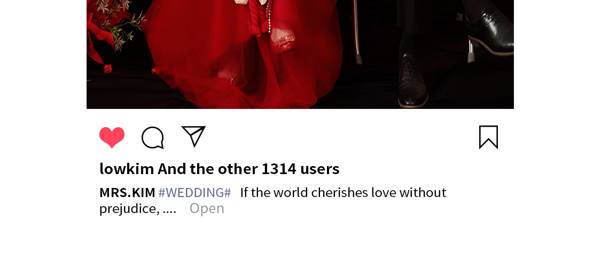Image resolution: width=601 pixels, height=259 pixels.
Task: Share the post with the paper plane icon
Action: [x=193, y=136]
